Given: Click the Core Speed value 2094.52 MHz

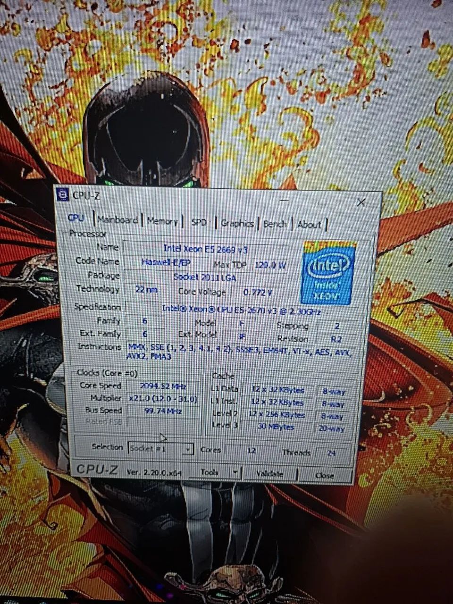Looking at the screenshot, I should [163, 386].
